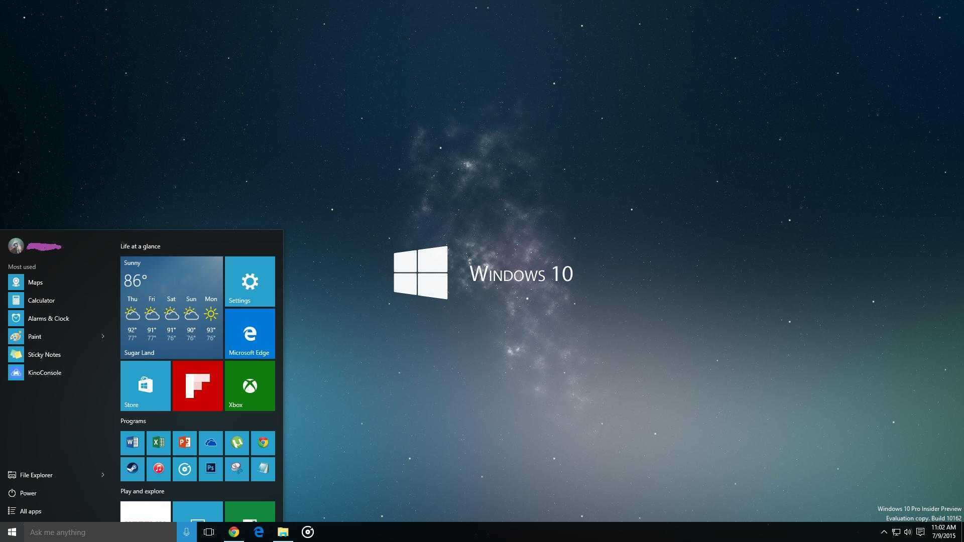The height and width of the screenshot is (542, 964).
Task: Launch Steam from the Programs tiles
Action: pyautogui.click(x=133, y=469)
